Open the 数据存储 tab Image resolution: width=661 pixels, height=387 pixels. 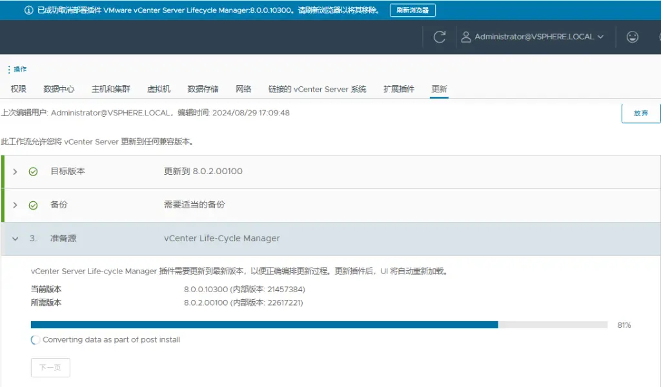coord(203,89)
